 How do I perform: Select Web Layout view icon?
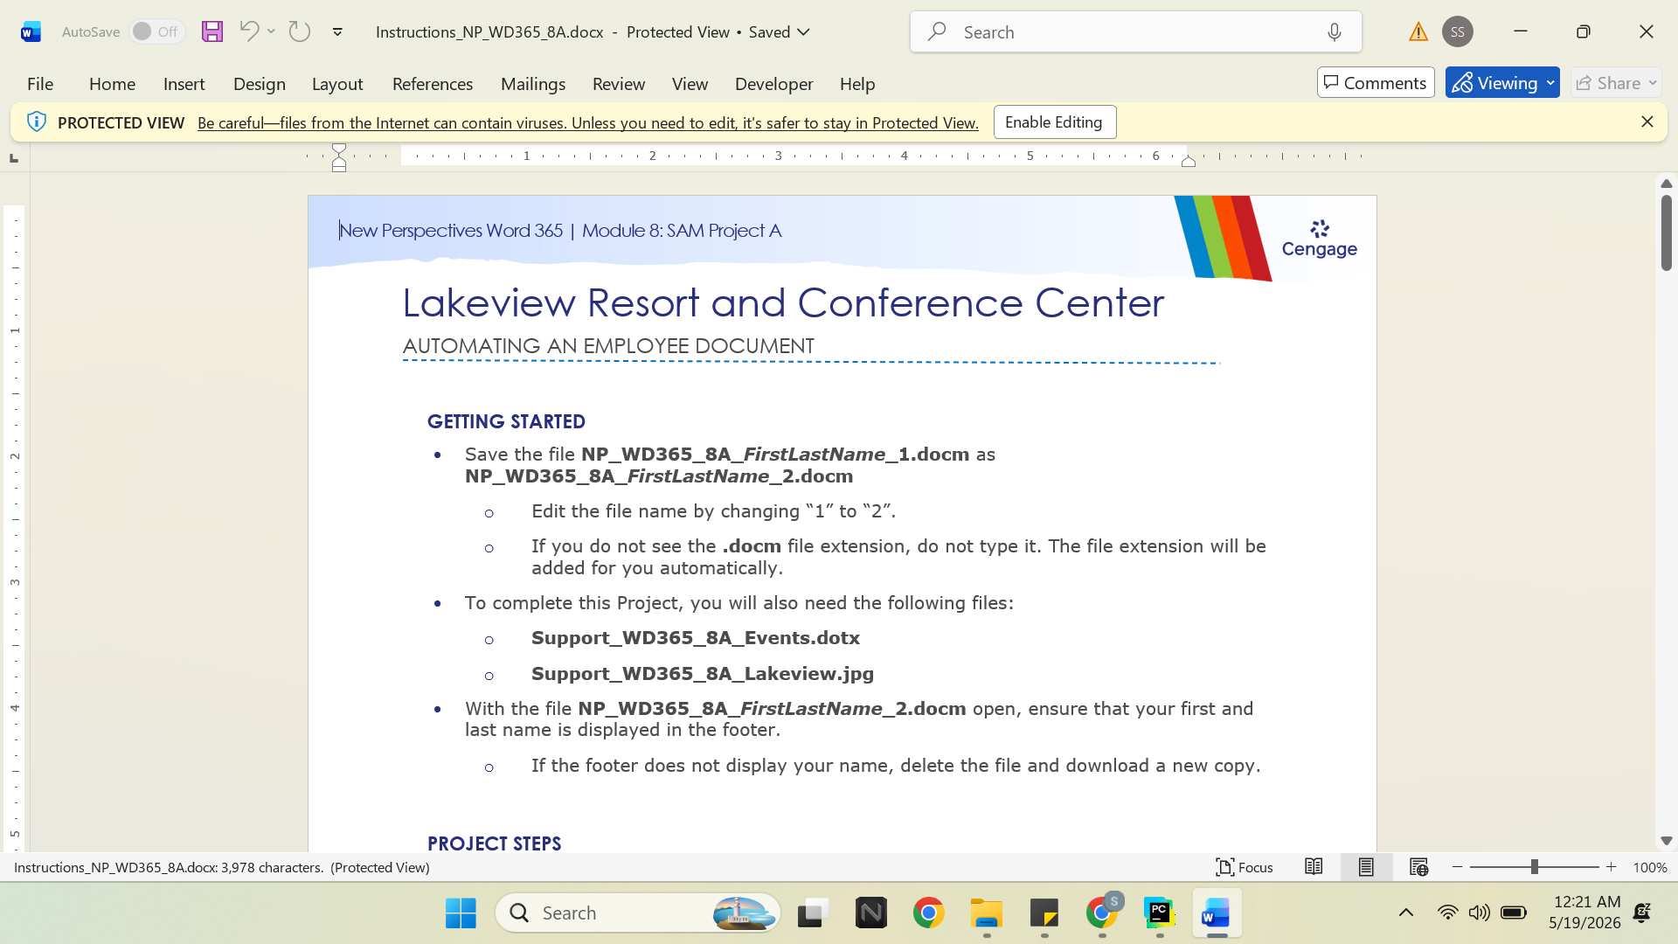1418,867
